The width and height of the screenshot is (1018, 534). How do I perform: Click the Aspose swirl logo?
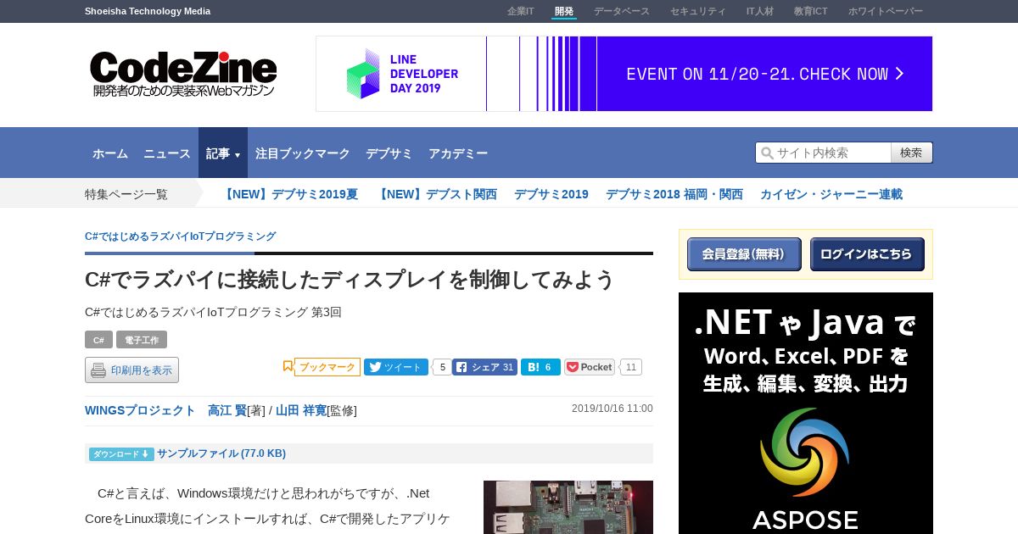pos(805,453)
